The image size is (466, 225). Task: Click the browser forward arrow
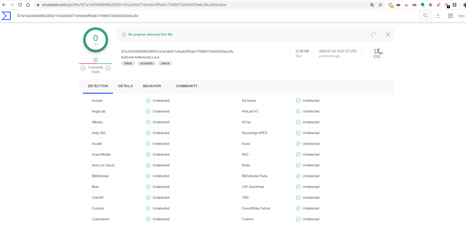pos(12,5)
